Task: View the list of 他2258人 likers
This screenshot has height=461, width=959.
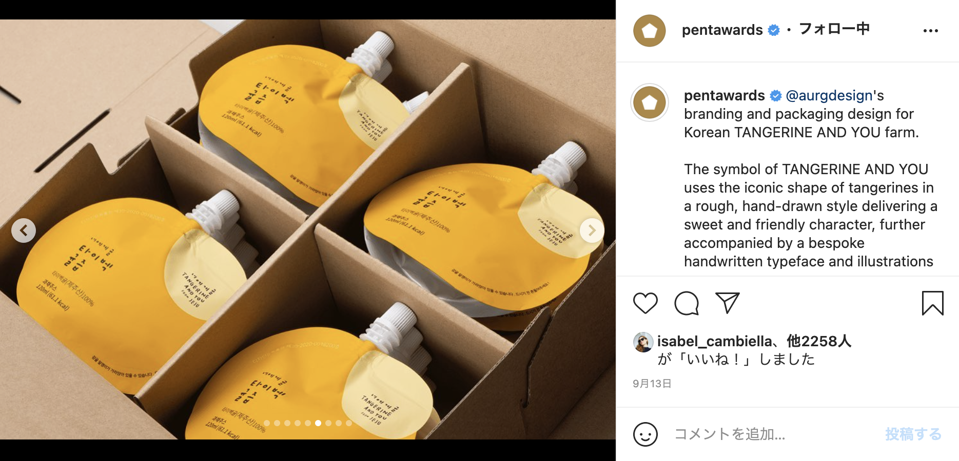Action: 819,341
